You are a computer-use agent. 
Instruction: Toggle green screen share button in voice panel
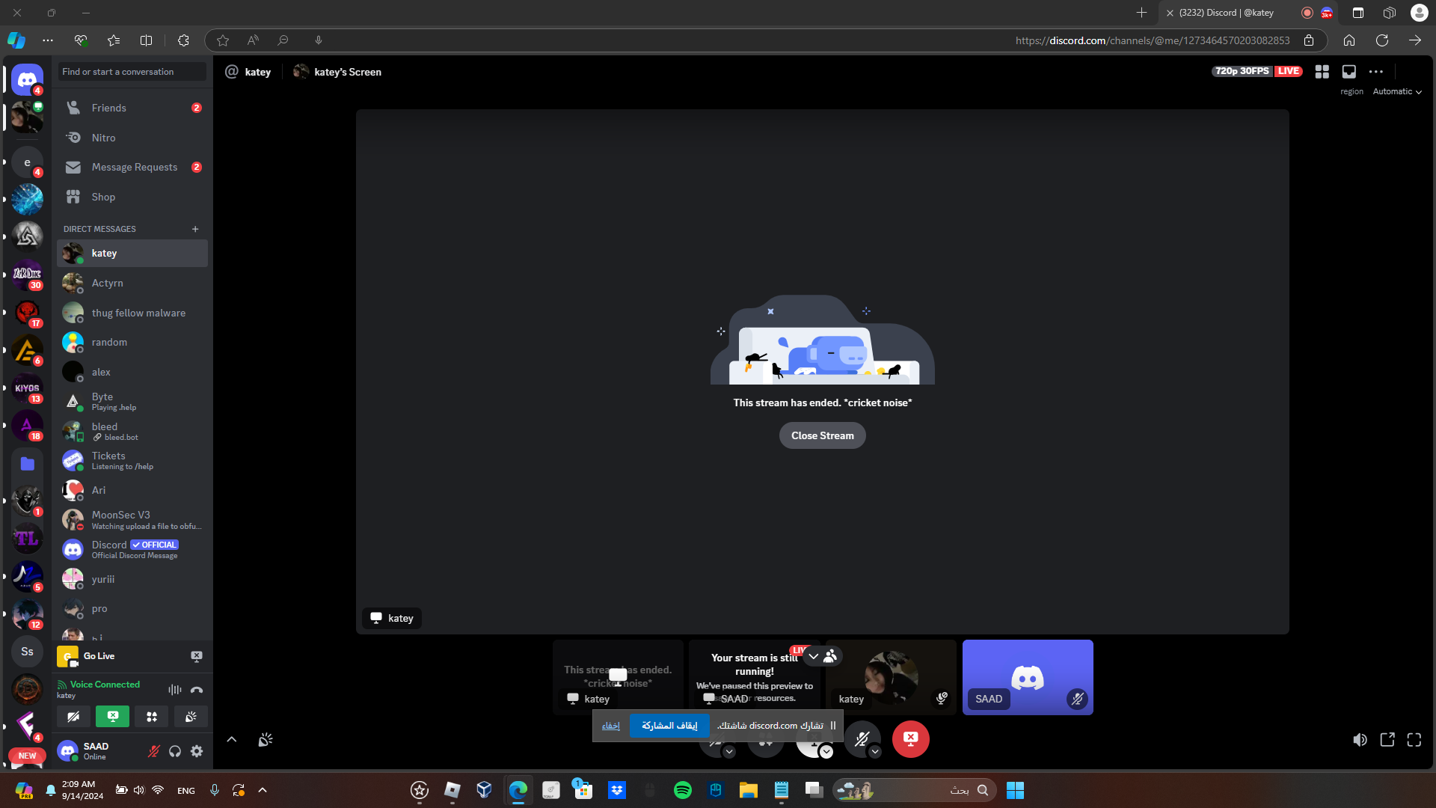click(x=112, y=717)
